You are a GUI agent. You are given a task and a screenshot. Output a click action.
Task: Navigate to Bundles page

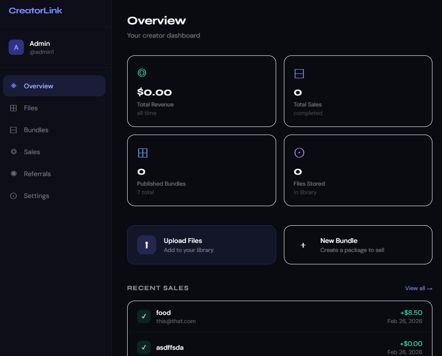click(x=54, y=130)
